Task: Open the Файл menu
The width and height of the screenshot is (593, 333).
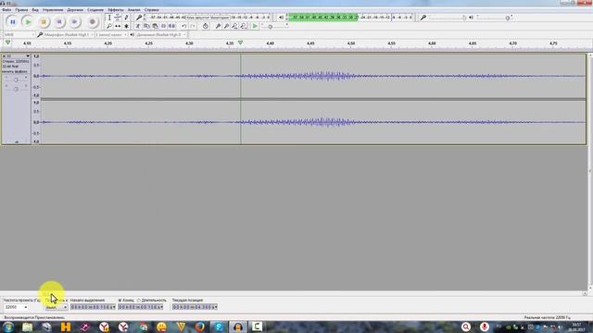Action: (6, 10)
